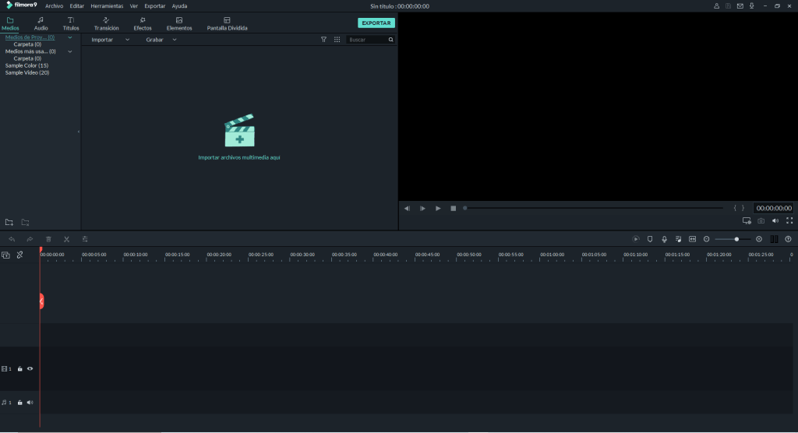Screen dimensions: 798x433
Task: Click the filter icon beside the search box
Action: [324, 40]
